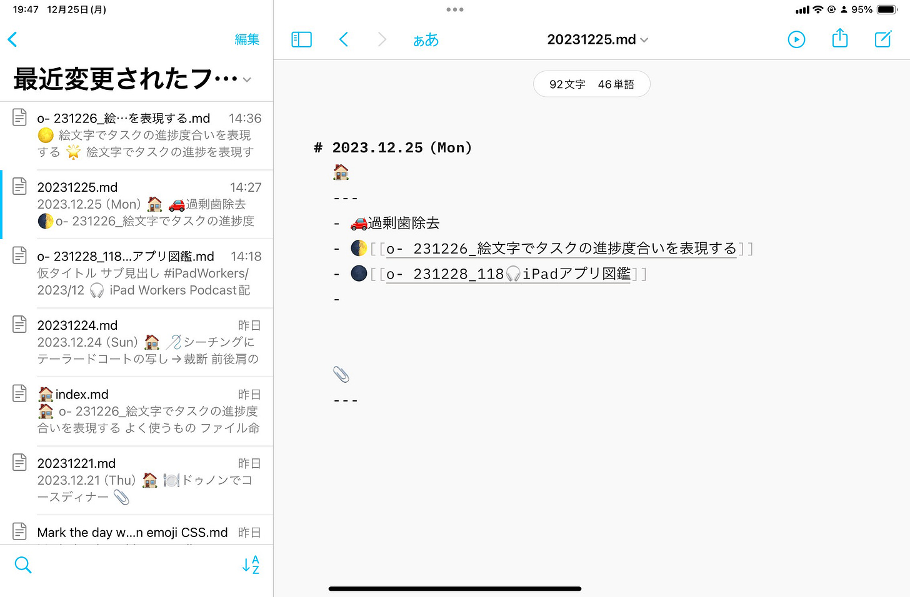Tap the document icon beside index.md

[20, 393]
